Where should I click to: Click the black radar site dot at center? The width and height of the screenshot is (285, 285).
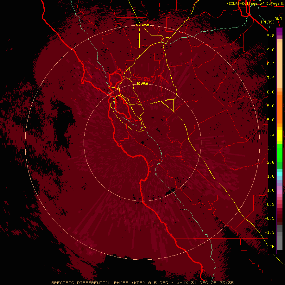pyautogui.click(x=142, y=143)
